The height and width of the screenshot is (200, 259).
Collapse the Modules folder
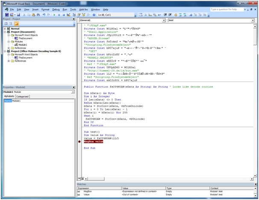[9, 41]
